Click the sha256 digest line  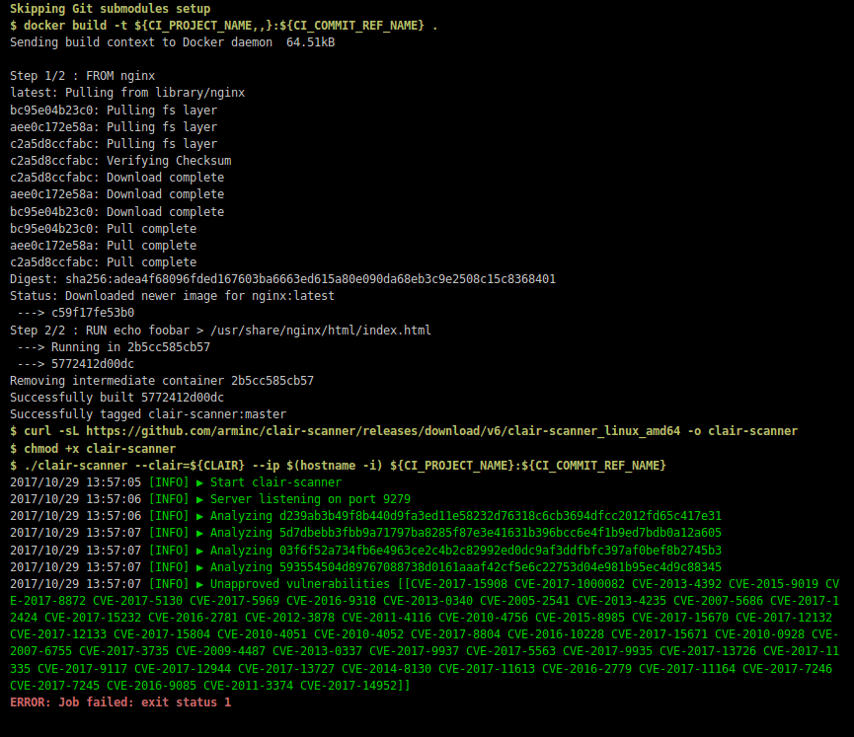click(x=282, y=279)
